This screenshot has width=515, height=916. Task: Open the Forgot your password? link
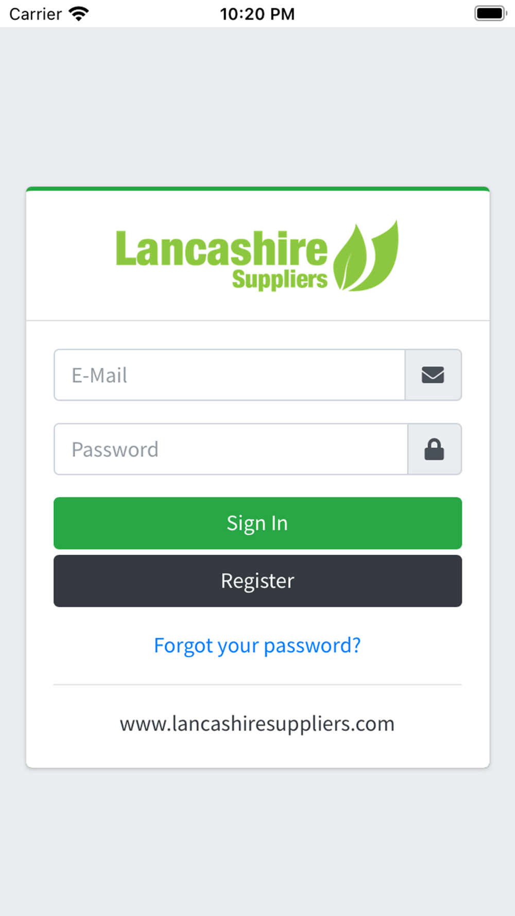257,646
